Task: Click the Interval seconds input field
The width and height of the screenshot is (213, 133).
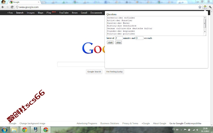Action: coord(139,38)
